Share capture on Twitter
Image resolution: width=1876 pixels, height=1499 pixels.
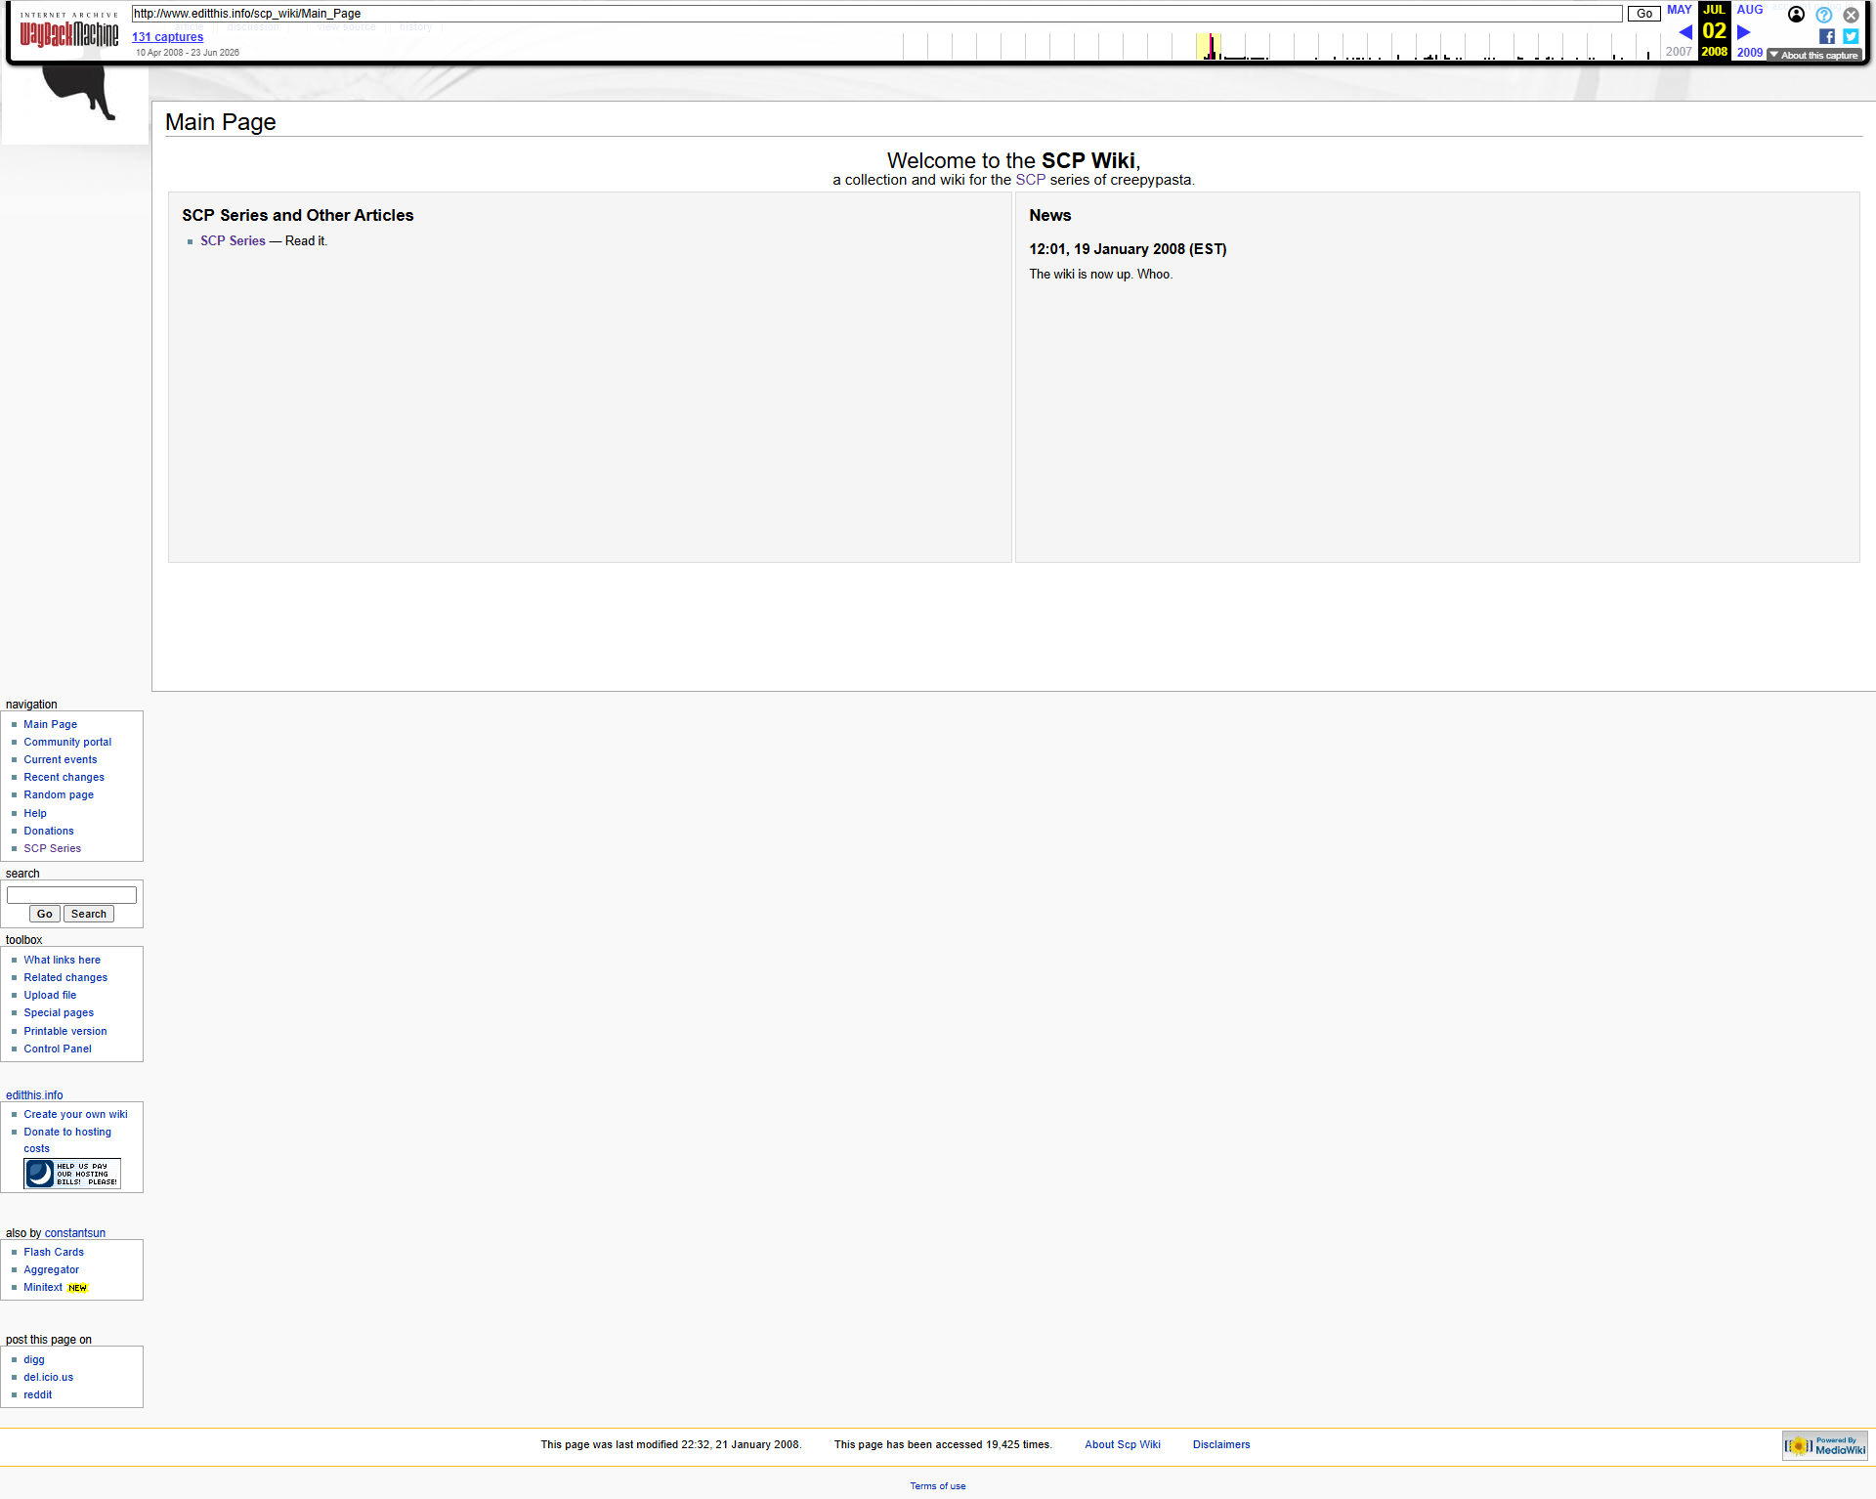pyautogui.click(x=1851, y=36)
